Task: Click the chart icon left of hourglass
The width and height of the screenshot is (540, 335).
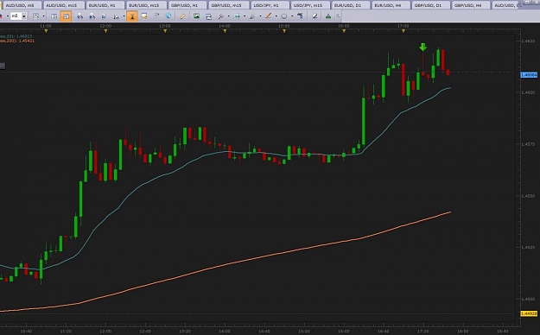Action: click(117, 16)
